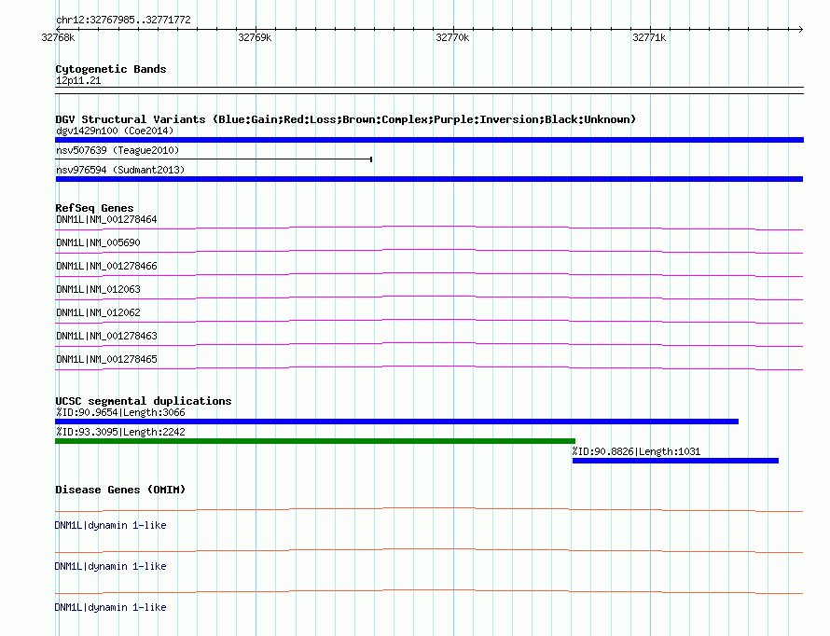Click the DGV Structural Variants track title
This screenshot has width=830, height=636.
[346, 119]
